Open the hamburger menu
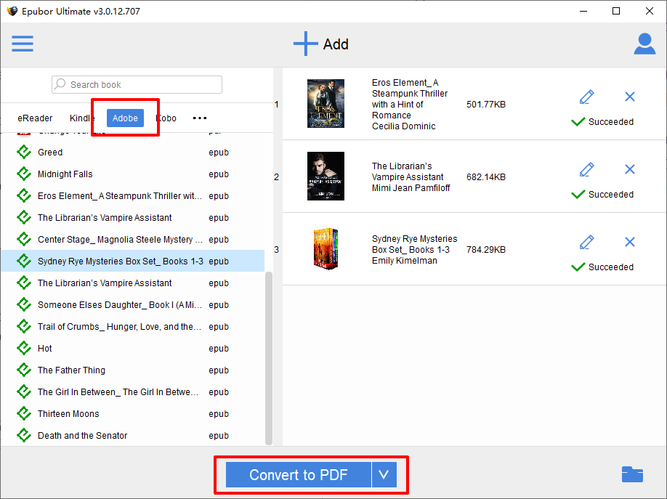The image size is (667, 499). click(x=23, y=44)
